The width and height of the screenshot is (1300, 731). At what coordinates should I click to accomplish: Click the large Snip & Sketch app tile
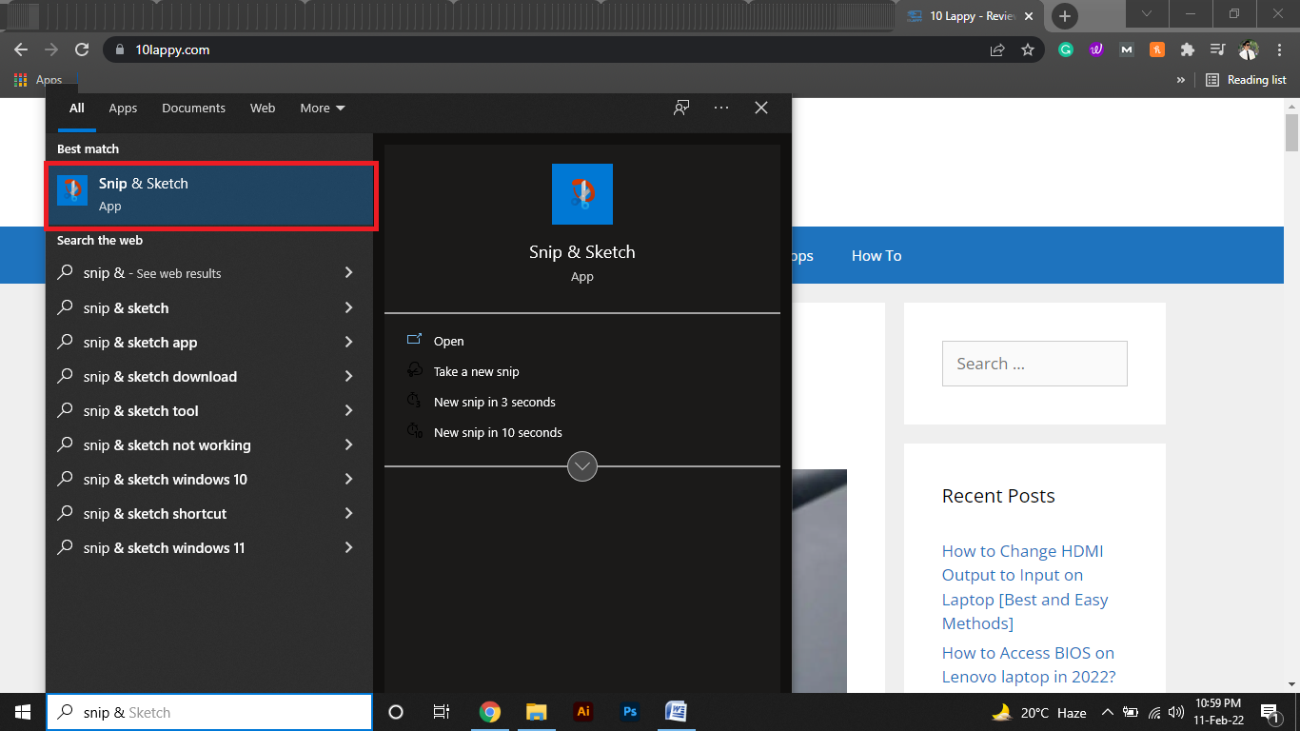pos(582,194)
